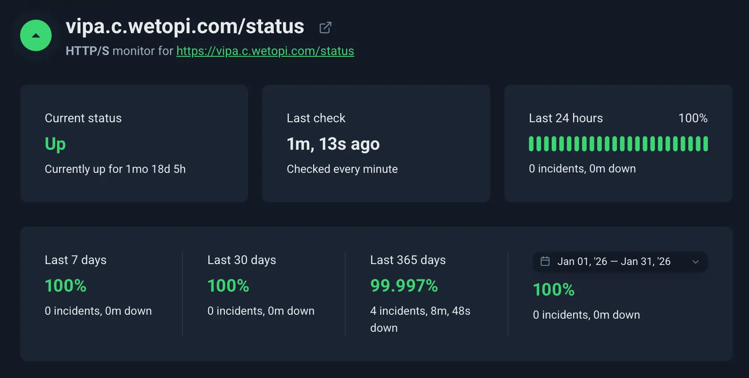Click first bar in Last 24 hours chart
Screen dimensions: 749x378
click(x=531, y=144)
